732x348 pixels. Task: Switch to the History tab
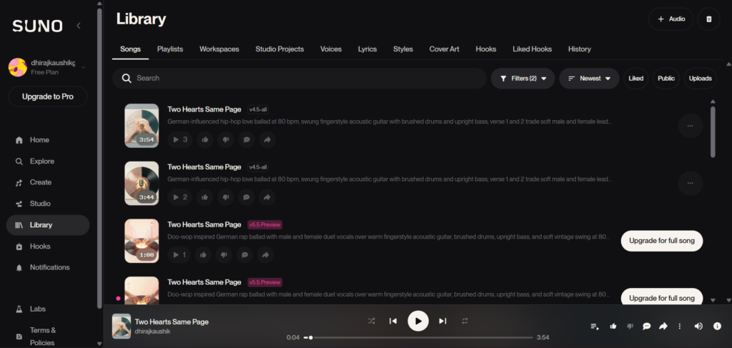pyautogui.click(x=579, y=49)
